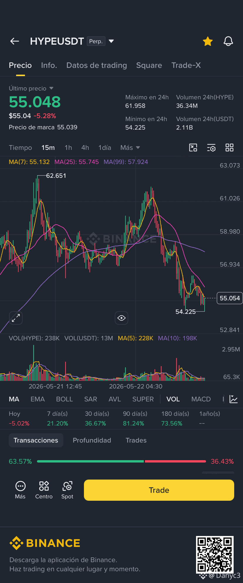Click the Precio de marca 55.039 text
The height and width of the screenshot is (583, 243).
[43, 127]
